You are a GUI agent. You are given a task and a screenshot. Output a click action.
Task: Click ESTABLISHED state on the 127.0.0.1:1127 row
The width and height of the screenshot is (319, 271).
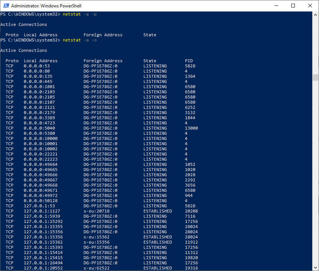click(x=157, y=211)
